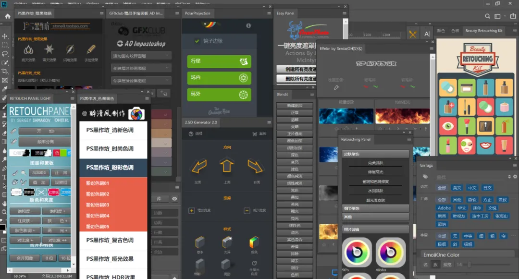Click the green 环内 button
Viewport: 519px width, 279px height.
coord(219,78)
